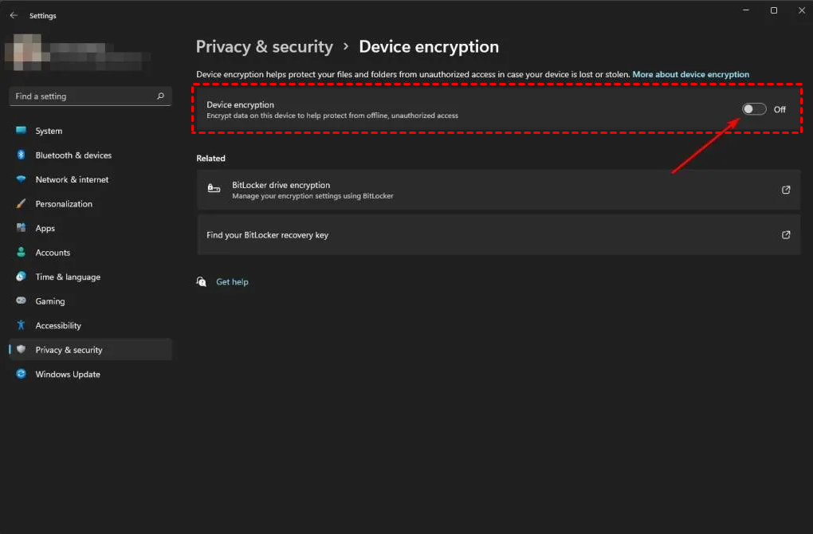The width and height of the screenshot is (813, 534).
Task: Select Time & language in sidebar
Action: pos(68,277)
